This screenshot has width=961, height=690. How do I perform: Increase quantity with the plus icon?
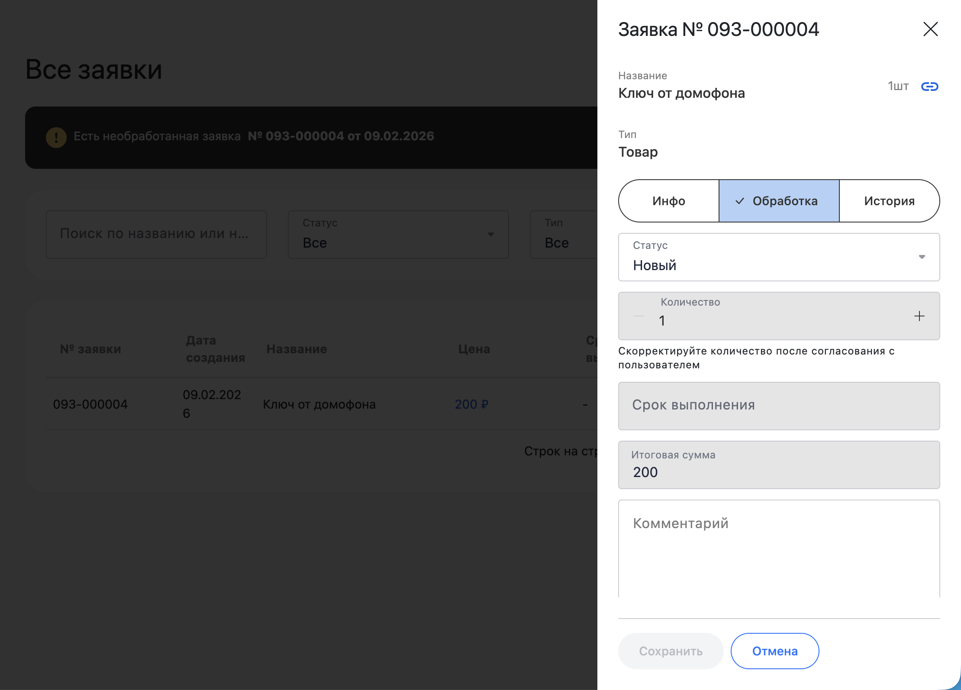click(x=919, y=316)
